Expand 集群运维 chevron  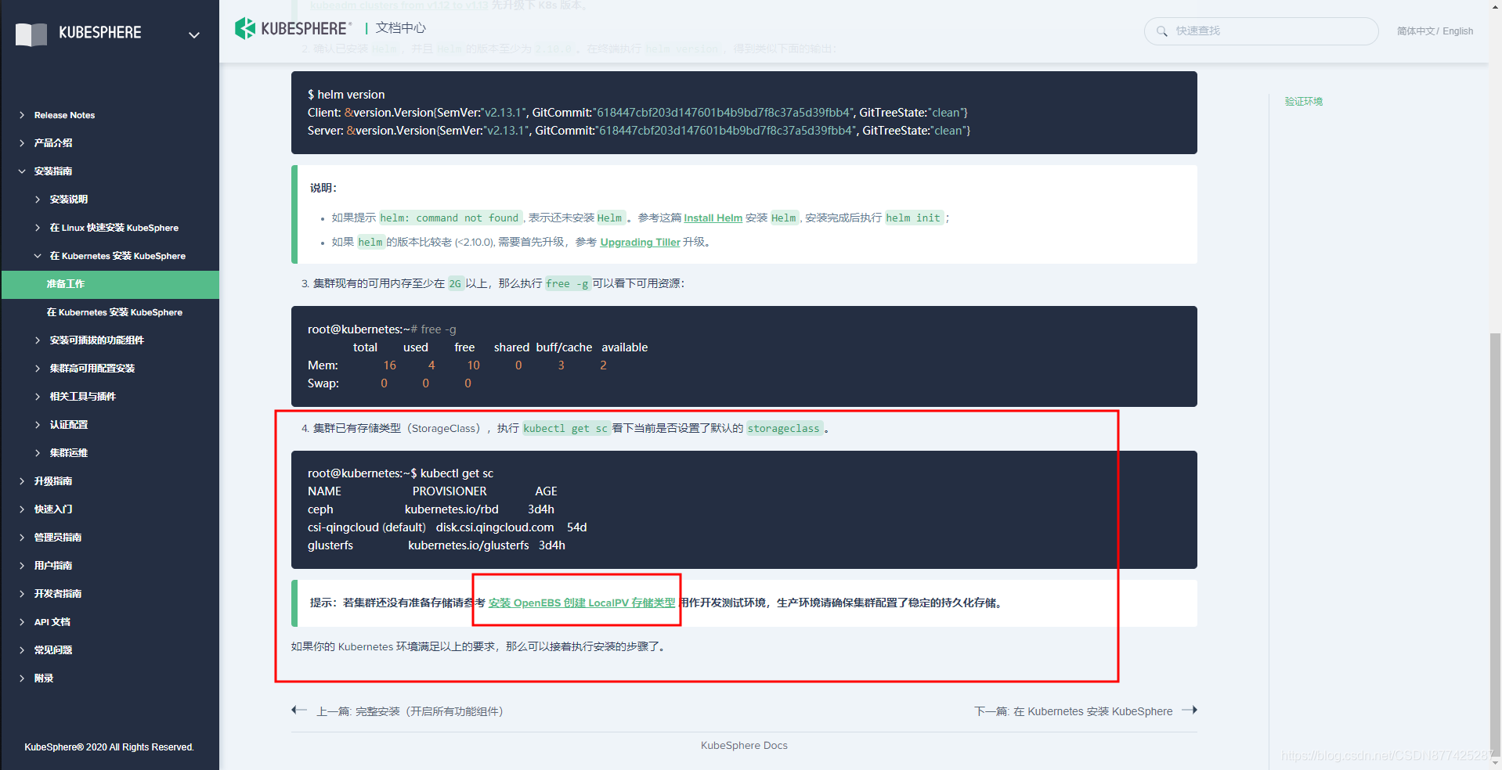(38, 453)
